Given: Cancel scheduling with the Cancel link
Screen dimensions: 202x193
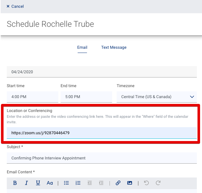Looking at the screenshot, I should point(15,6).
